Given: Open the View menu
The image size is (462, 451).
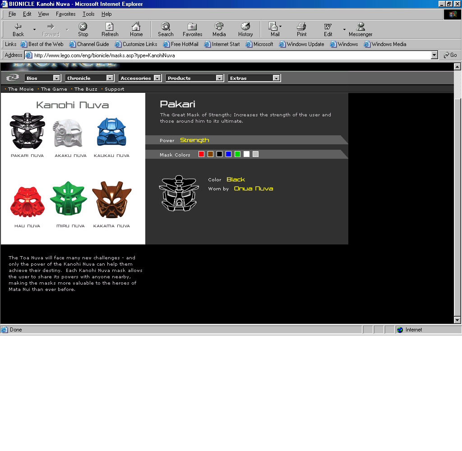Looking at the screenshot, I should pyautogui.click(x=43, y=14).
